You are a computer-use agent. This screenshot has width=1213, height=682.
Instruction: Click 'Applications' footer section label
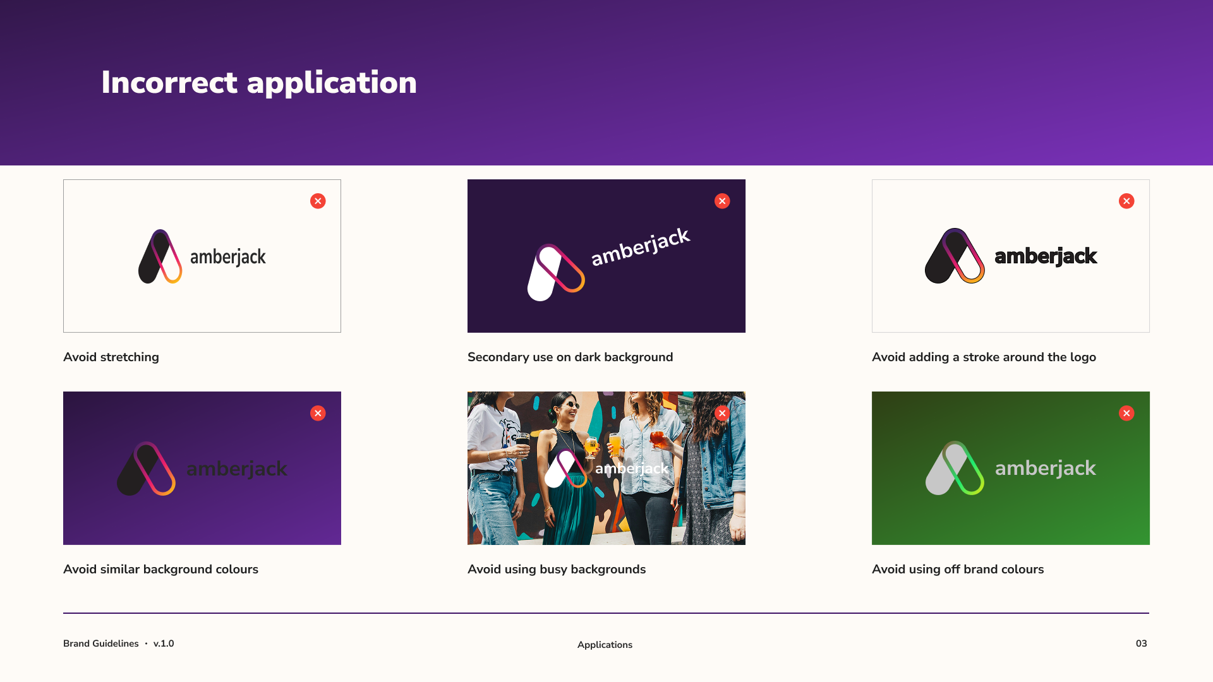click(x=605, y=645)
